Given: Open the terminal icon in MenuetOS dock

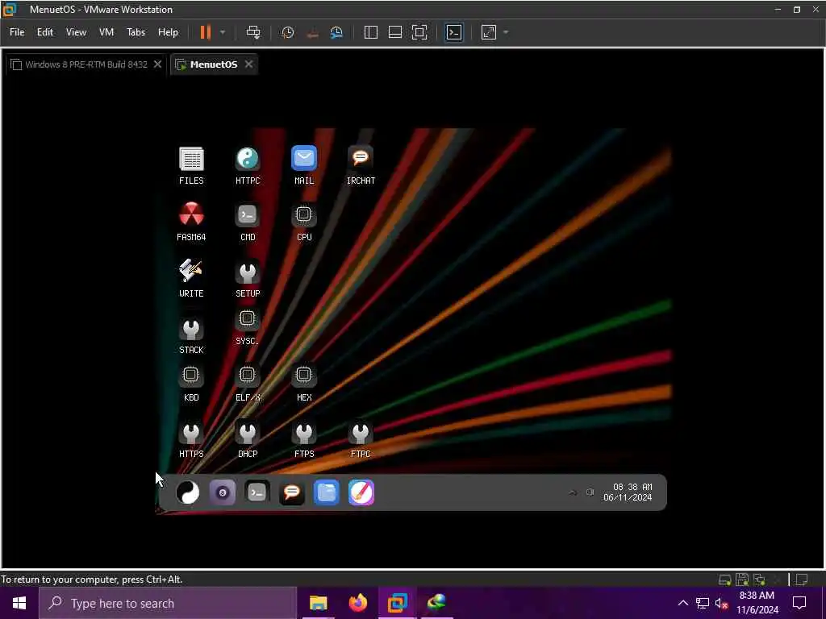Looking at the screenshot, I should point(257,492).
